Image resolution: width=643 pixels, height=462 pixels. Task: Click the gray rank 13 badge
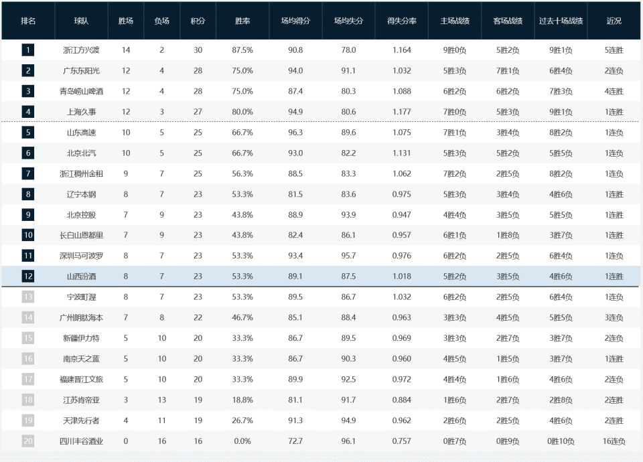click(x=28, y=297)
